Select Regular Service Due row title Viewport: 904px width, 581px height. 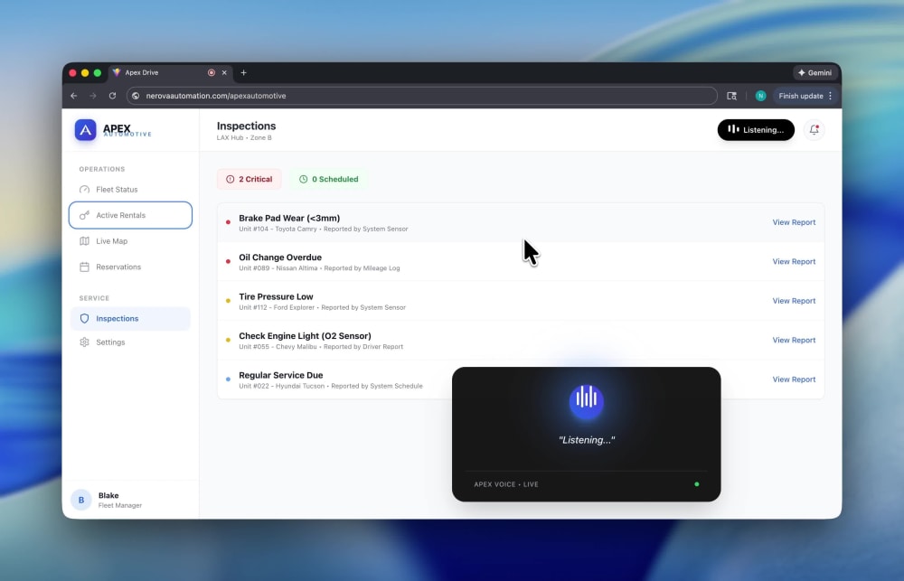281,375
